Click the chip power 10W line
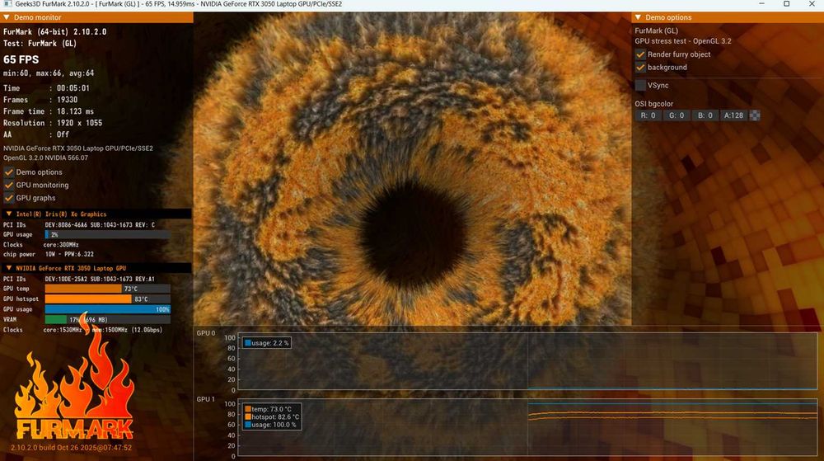This screenshot has height=461, width=824. (49, 255)
